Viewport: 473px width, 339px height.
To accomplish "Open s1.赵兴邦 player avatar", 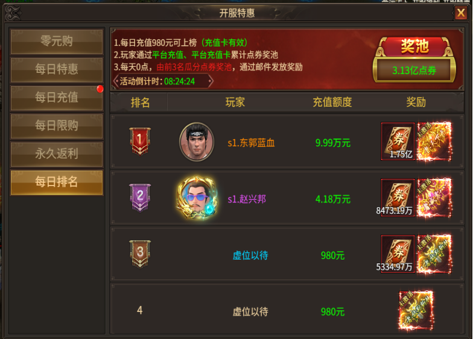I will coord(197,197).
